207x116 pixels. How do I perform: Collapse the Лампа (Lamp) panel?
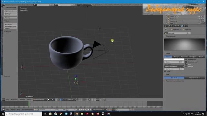coord(168,53)
